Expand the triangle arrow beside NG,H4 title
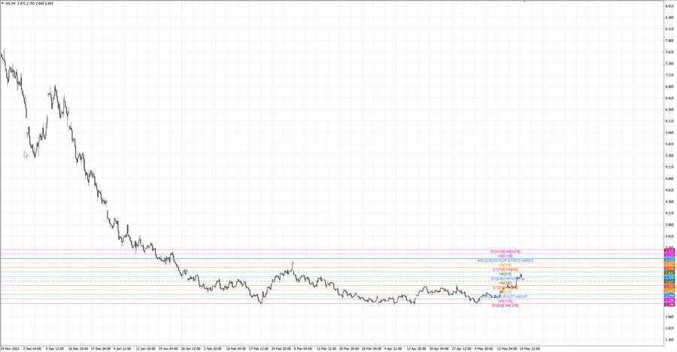 [2, 3]
